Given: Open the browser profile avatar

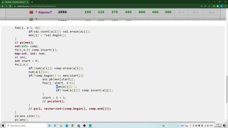Looking at the screenshot, I should pyautogui.click(x=222, y=6).
